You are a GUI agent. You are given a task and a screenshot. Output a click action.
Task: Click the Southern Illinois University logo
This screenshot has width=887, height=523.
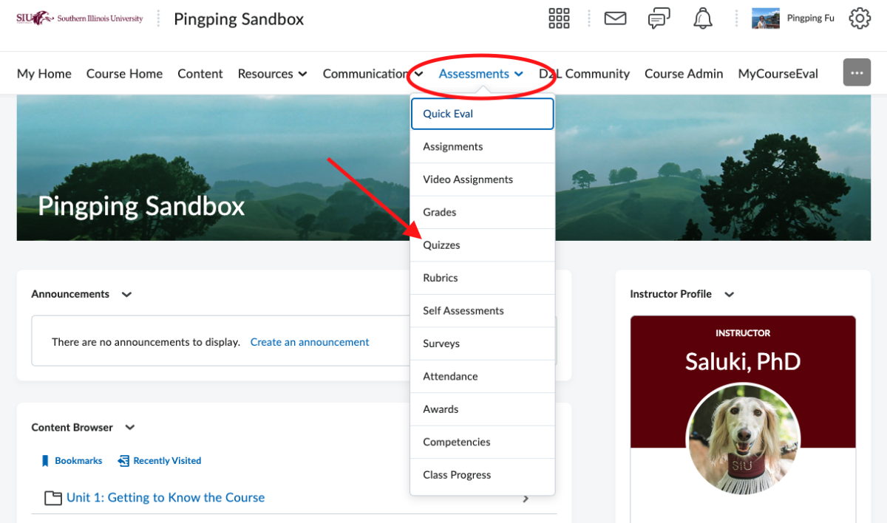pyautogui.click(x=79, y=18)
